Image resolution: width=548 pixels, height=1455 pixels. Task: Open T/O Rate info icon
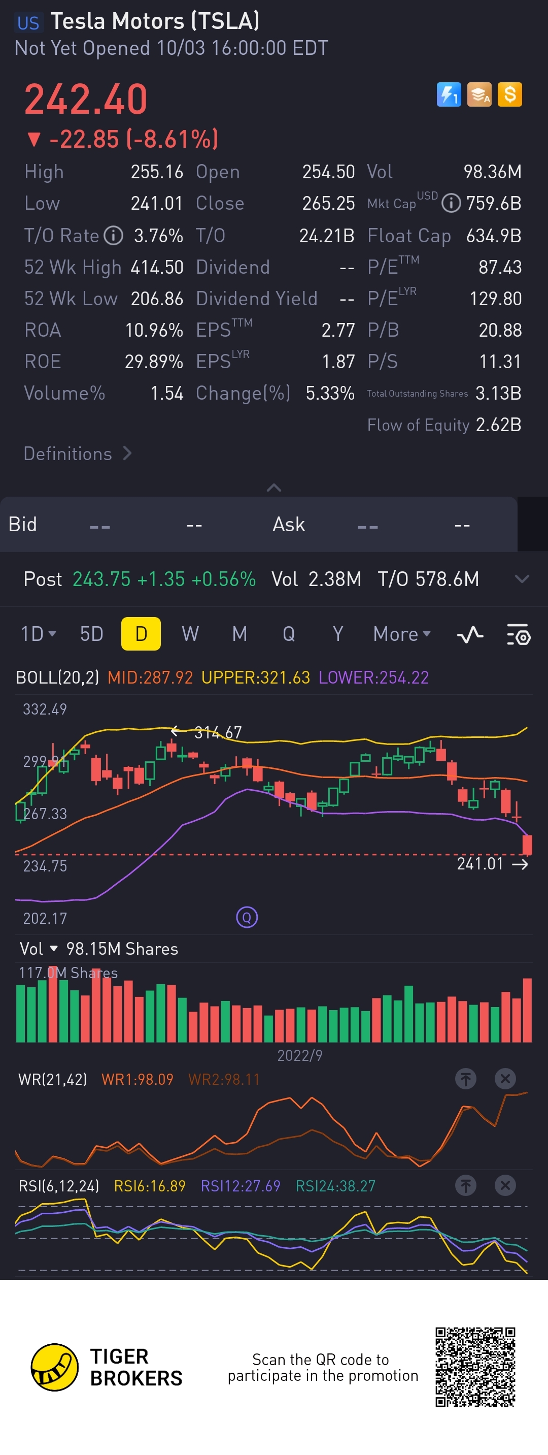click(114, 235)
